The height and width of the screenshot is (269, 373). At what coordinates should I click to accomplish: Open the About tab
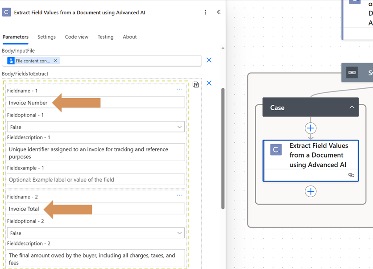(x=129, y=37)
